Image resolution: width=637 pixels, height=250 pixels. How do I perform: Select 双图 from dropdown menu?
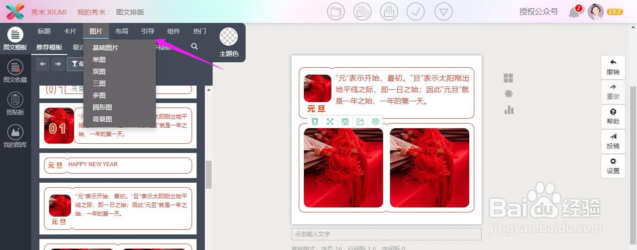(x=99, y=71)
